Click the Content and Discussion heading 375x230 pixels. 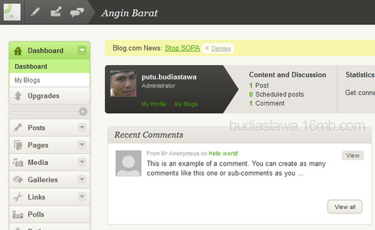[287, 75]
